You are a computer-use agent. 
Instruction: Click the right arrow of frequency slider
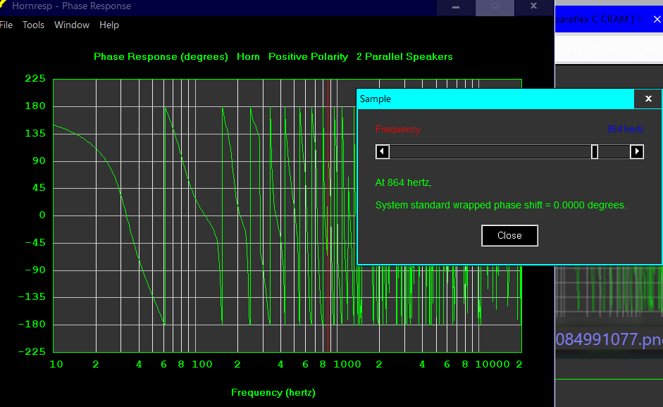point(637,151)
